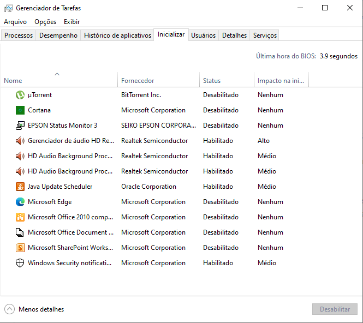Click Habilitado status for Java Update Scheduler
This screenshot has height=323, width=363.
tap(218, 187)
